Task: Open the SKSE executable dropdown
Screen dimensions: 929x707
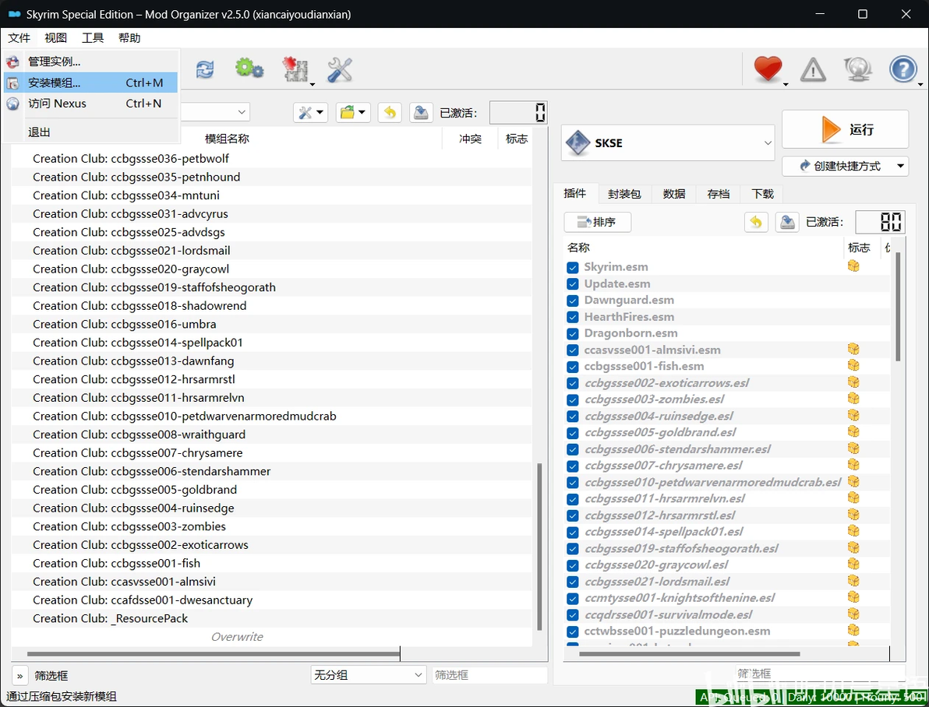Action: 767,143
